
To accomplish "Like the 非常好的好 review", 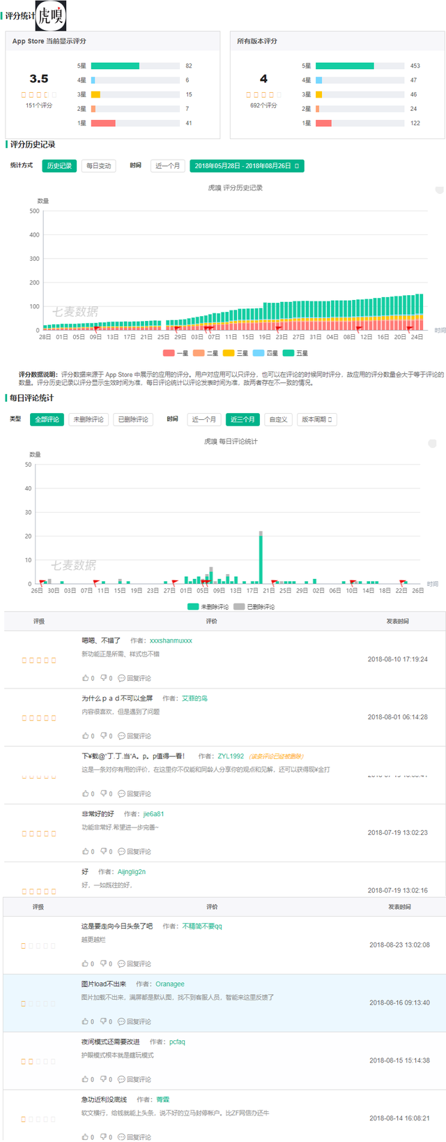I will coord(89,852).
